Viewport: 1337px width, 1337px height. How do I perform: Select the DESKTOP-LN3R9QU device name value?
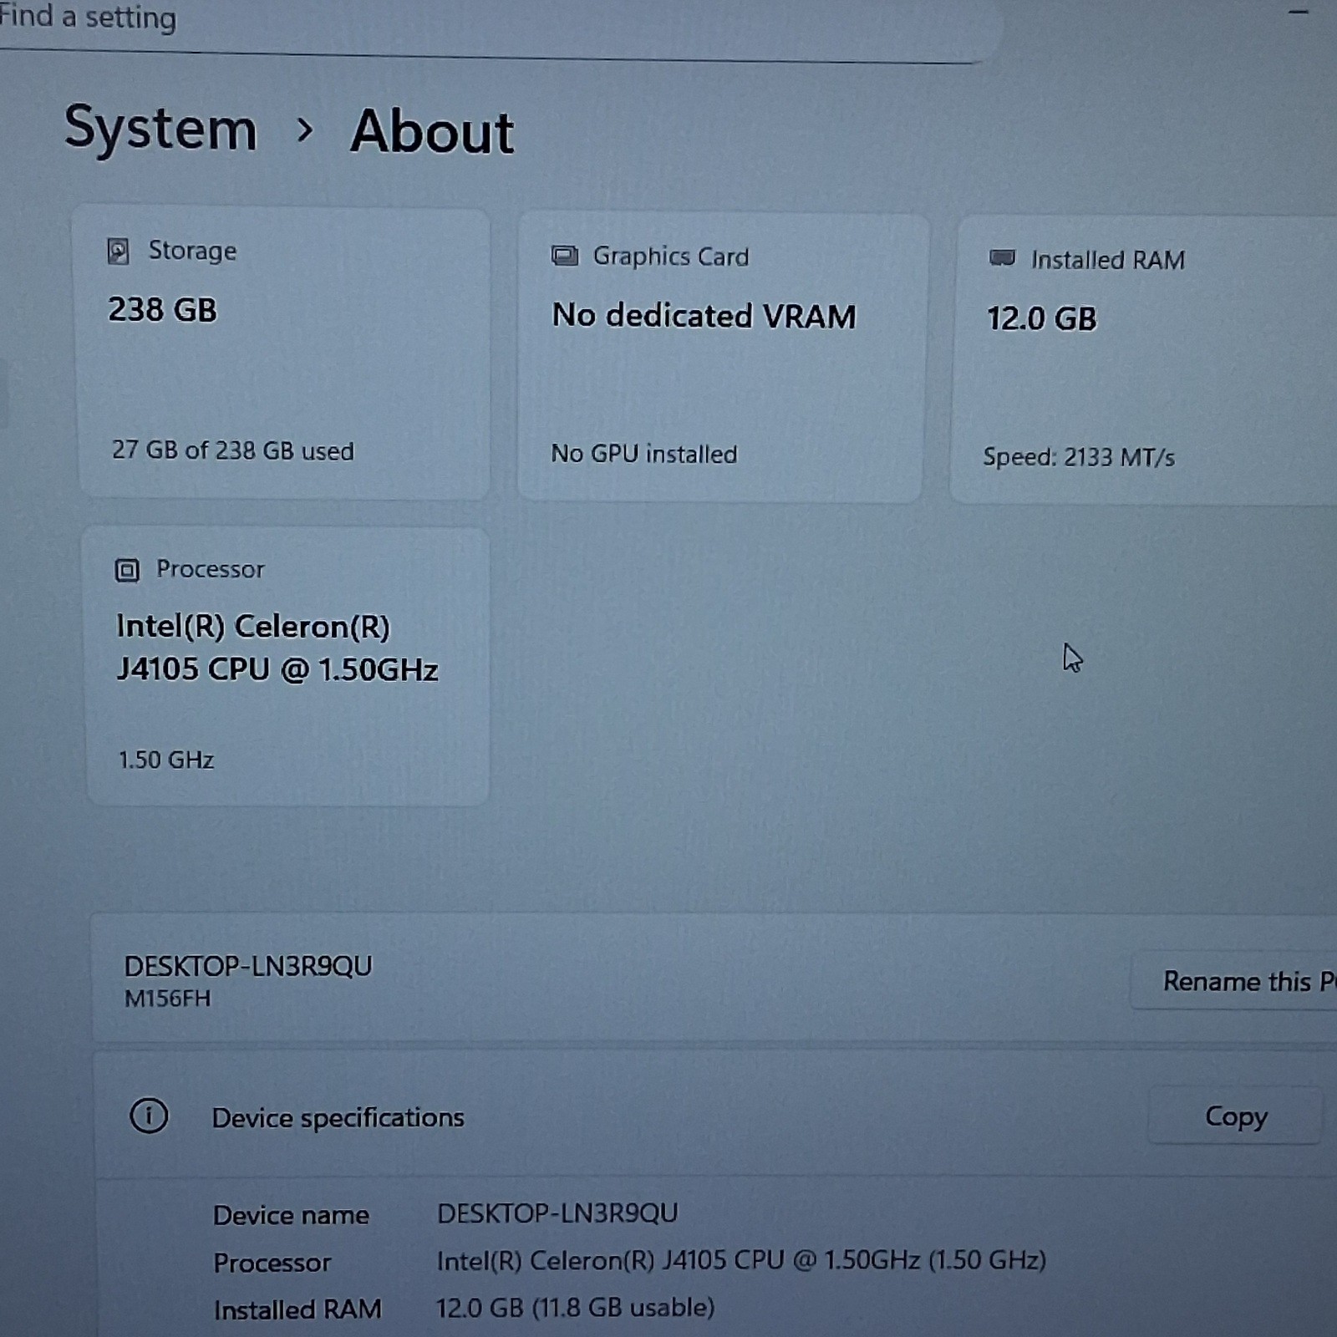pyautogui.click(x=557, y=1212)
